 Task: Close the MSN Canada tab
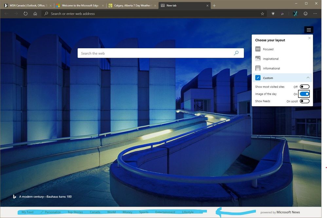(50, 6)
